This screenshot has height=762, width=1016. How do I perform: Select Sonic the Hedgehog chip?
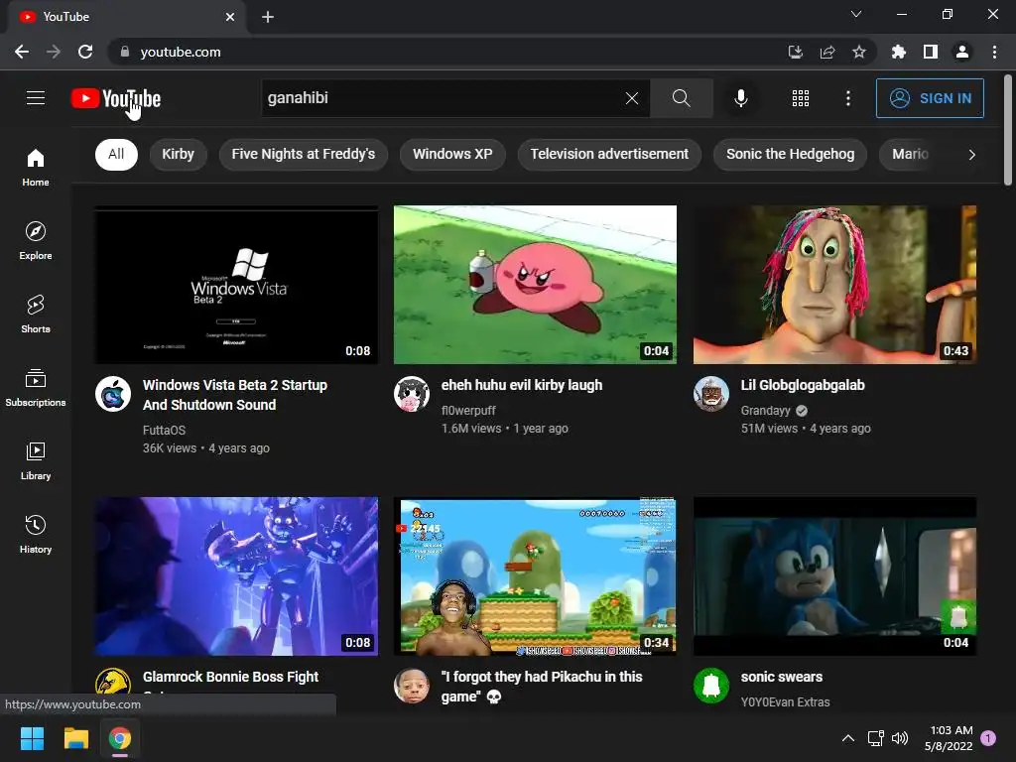[790, 154]
